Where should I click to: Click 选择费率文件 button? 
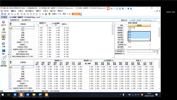point(15,20)
